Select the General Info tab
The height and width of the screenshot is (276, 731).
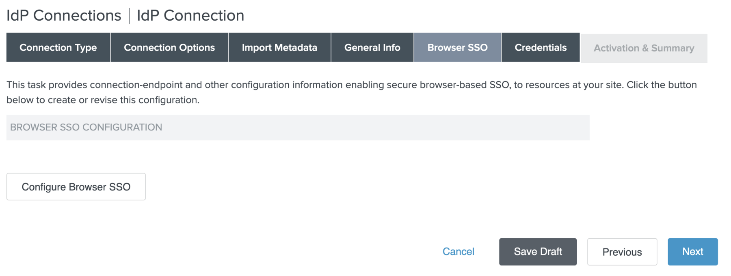tap(372, 47)
